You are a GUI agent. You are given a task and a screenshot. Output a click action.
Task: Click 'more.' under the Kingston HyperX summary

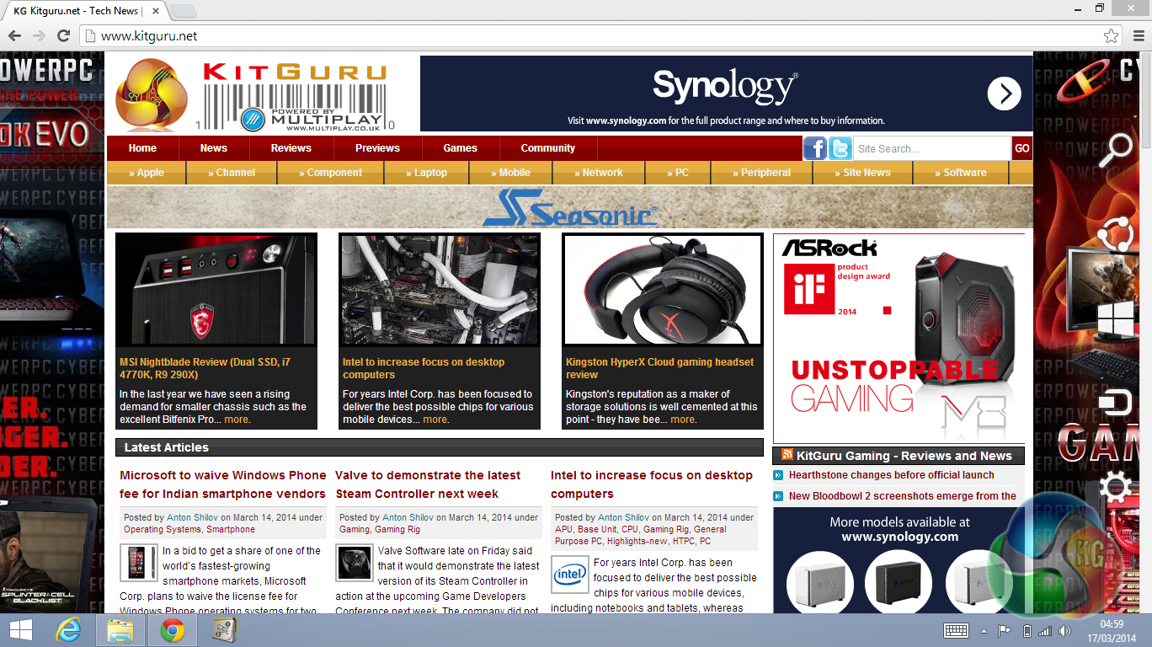pos(683,420)
